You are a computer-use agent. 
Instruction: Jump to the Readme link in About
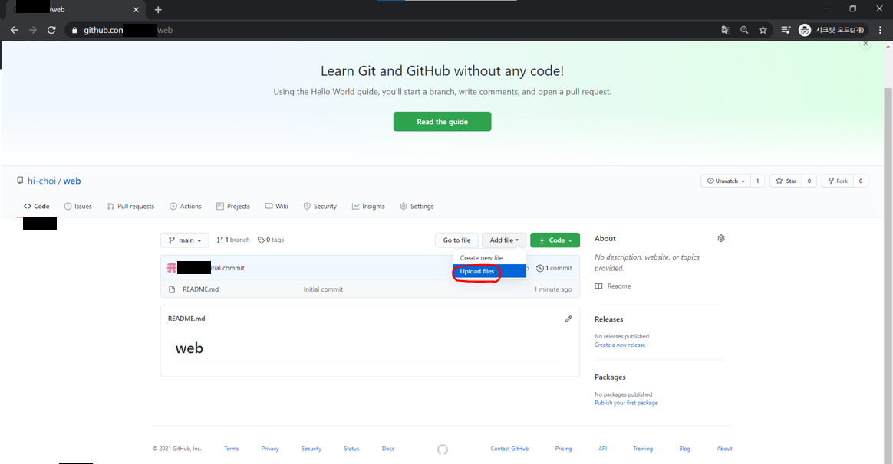[613, 286]
